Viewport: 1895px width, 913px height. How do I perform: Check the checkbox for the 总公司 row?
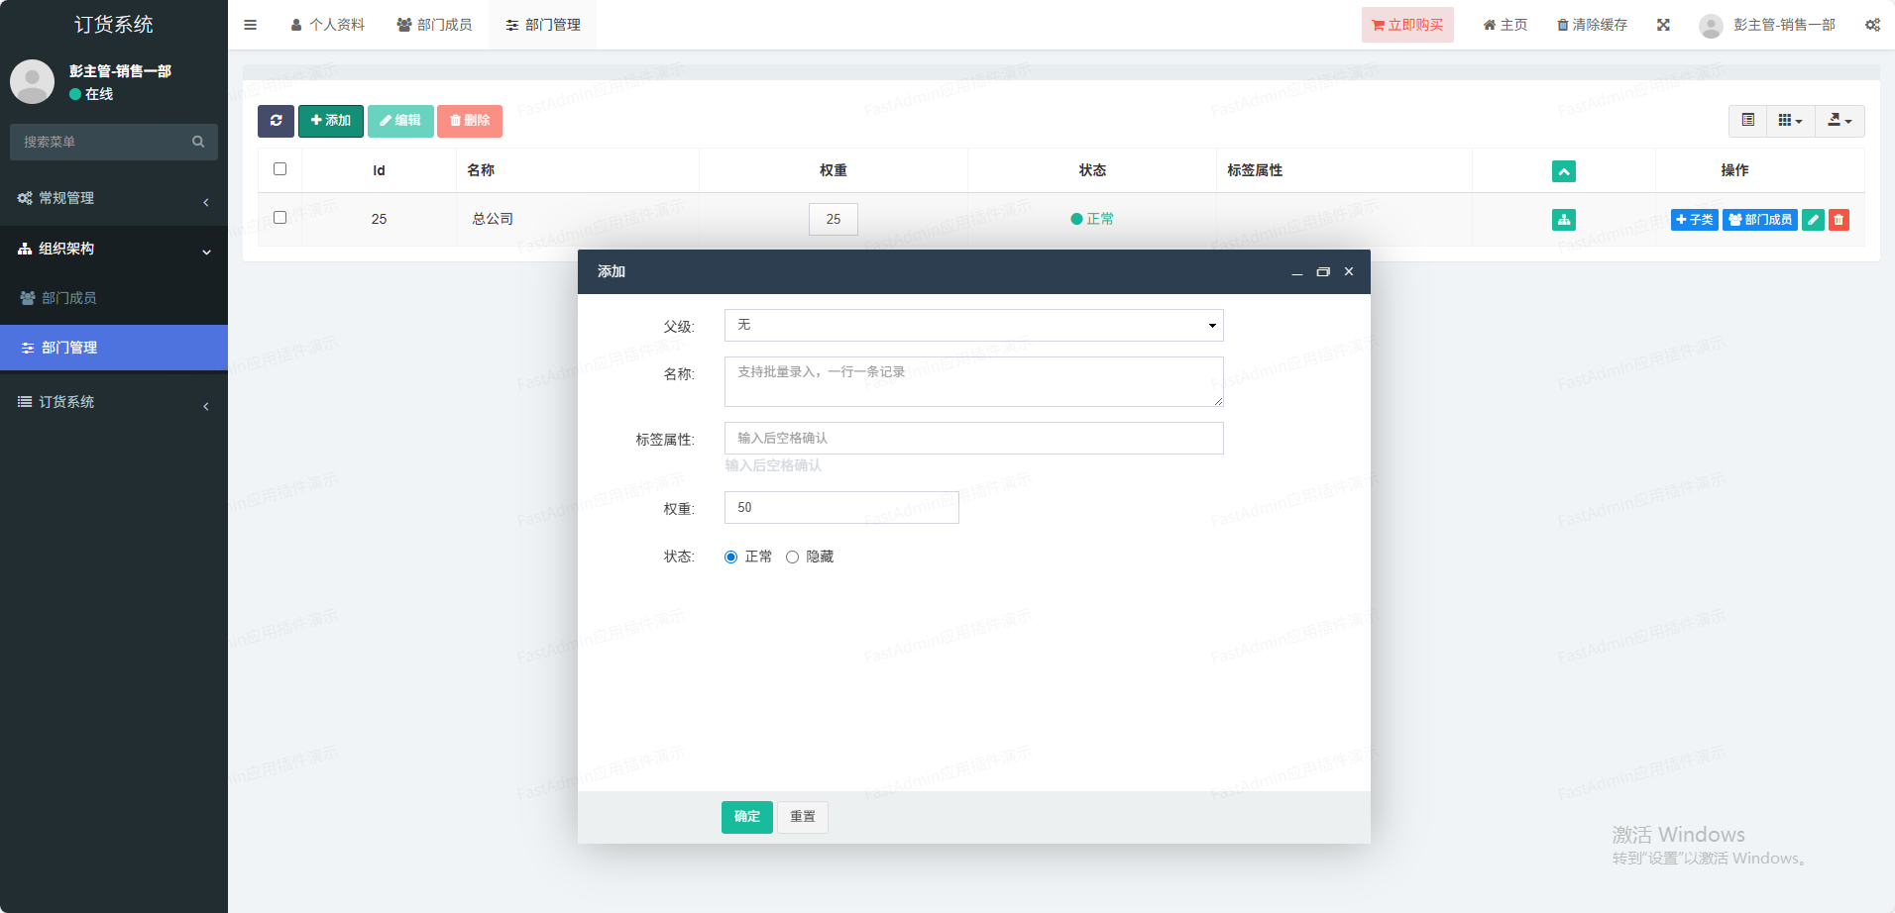pos(279,218)
